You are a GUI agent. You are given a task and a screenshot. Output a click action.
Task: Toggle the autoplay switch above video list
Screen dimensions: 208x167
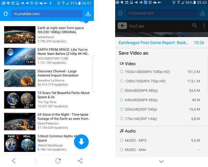(84, 22)
